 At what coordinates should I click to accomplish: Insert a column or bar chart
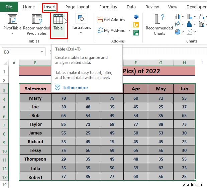pos(178,16)
